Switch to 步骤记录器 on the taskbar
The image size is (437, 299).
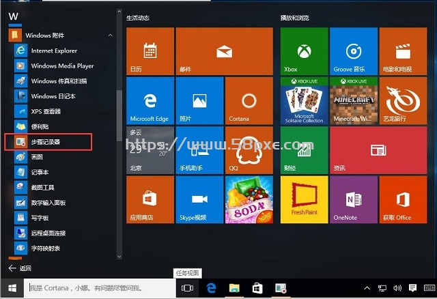(x=281, y=288)
